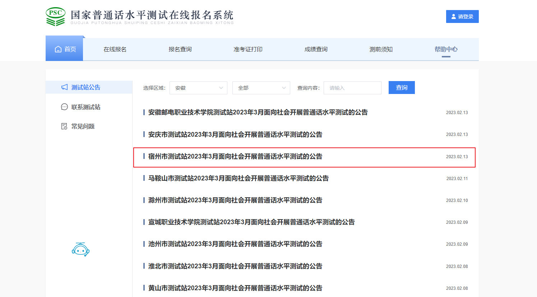The height and width of the screenshot is (297, 537).
Task: Click date 2023.02.10 on 滁州 row
Action: (457, 200)
